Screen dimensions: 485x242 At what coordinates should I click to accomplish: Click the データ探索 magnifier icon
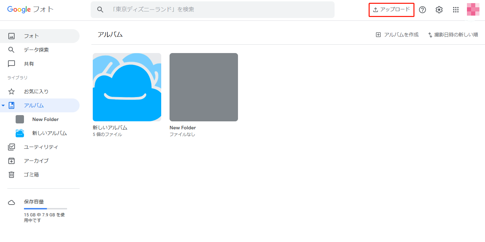pos(11,50)
